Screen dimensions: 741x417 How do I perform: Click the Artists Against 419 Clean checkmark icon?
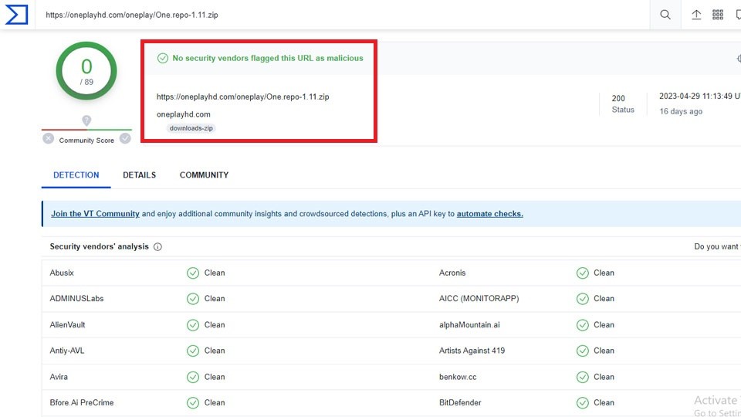coord(583,351)
